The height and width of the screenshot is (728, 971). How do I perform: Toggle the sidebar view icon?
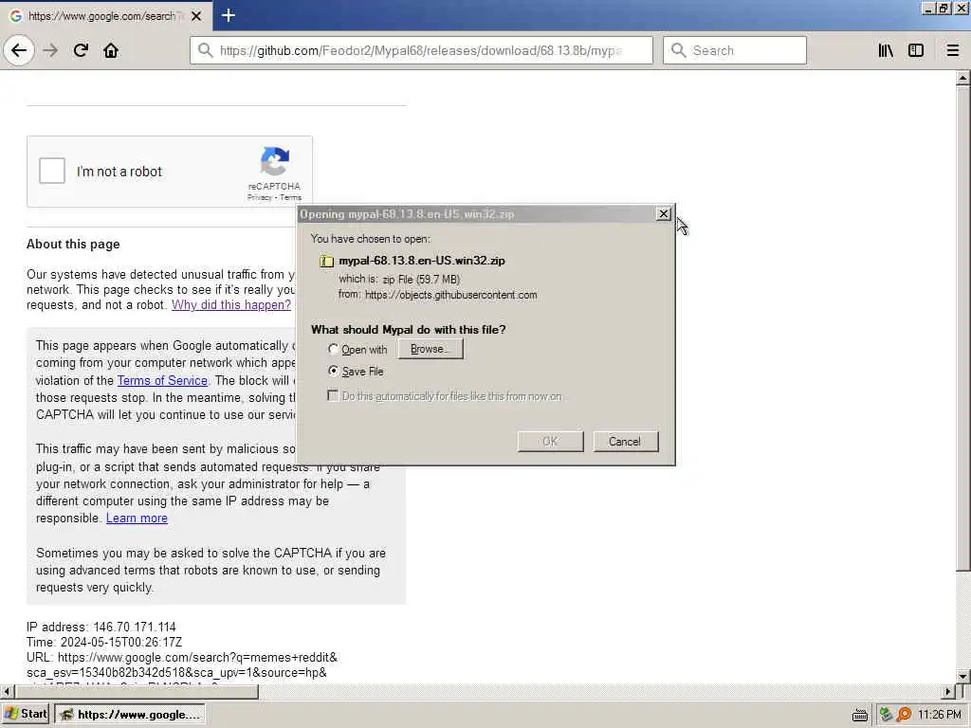[916, 50]
